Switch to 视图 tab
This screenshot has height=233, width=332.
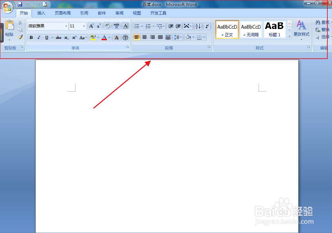coord(137,13)
